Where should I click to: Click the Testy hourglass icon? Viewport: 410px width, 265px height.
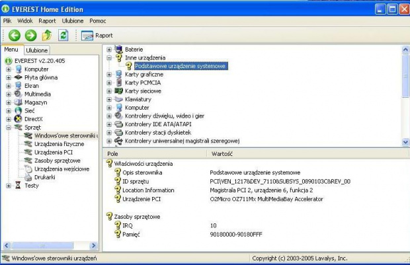click(18, 185)
